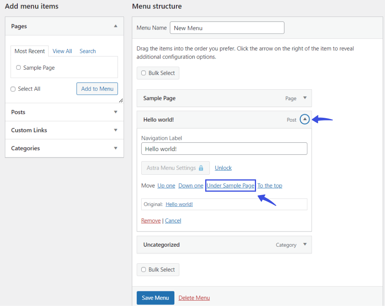Move item Down one
The image size is (385, 306).
click(191, 186)
